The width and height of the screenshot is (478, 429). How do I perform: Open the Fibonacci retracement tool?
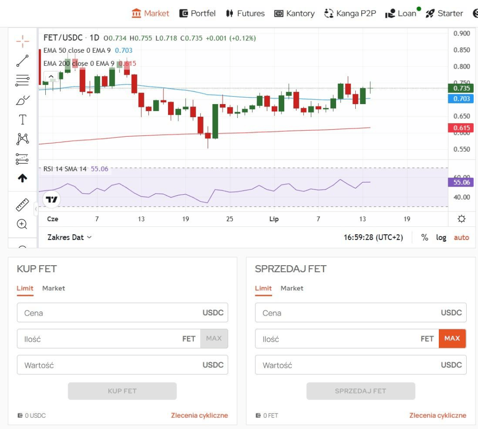click(x=22, y=81)
